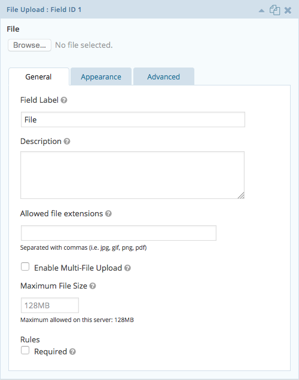Viewport: 299px width, 380px height.
Task: Focus the Field Label text input
Action: 133,119
